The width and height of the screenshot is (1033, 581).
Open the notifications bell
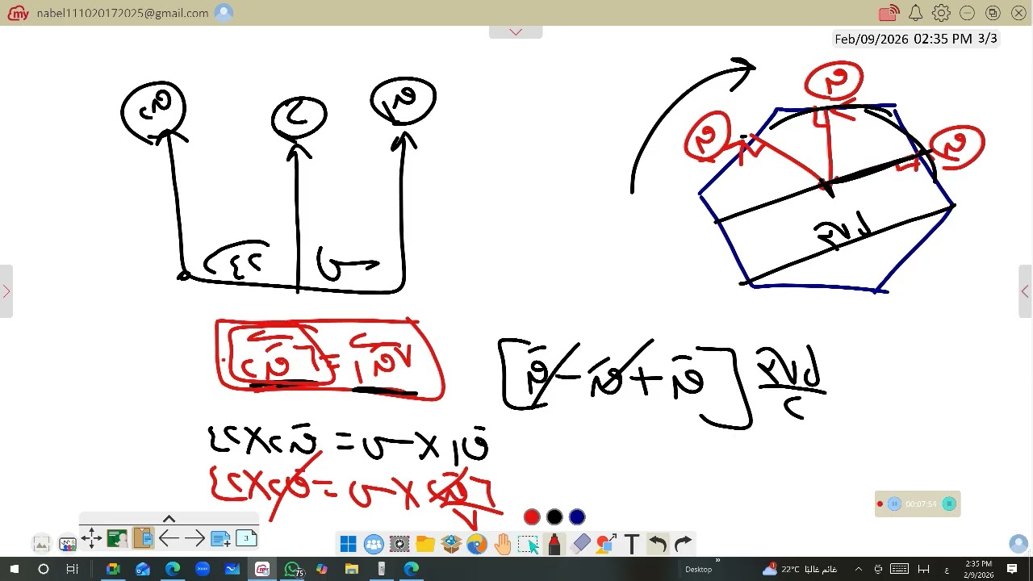915,13
